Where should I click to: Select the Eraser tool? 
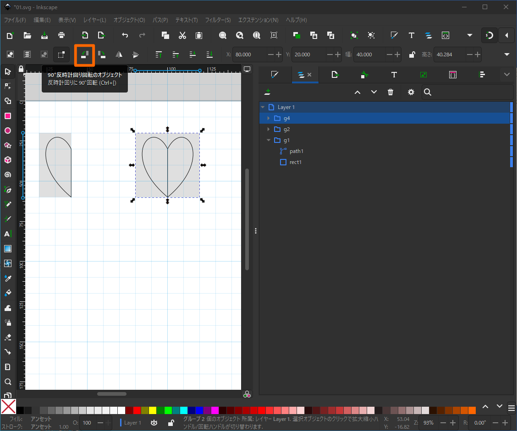8,338
